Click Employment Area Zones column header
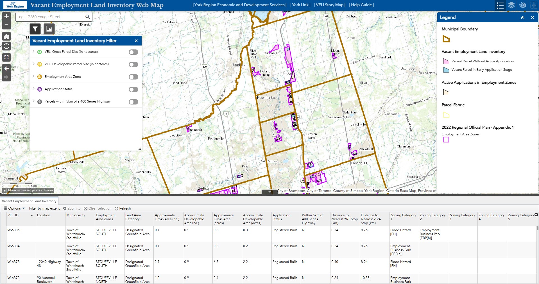 point(109,219)
